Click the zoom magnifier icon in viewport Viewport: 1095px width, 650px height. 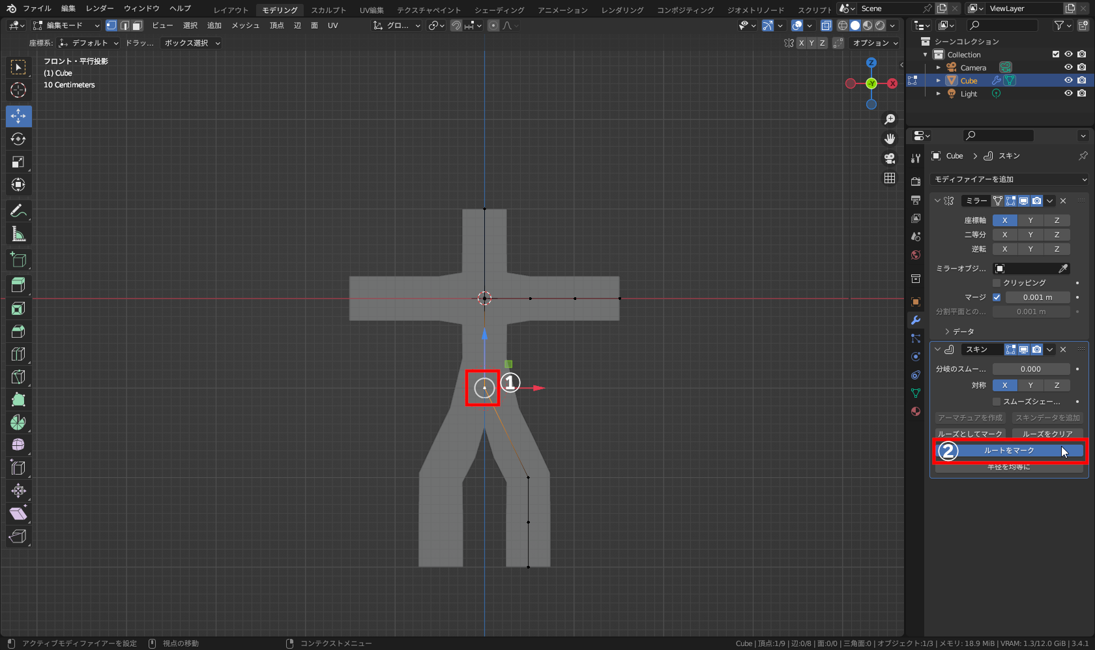pyautogui.click(x=890, y=119)
